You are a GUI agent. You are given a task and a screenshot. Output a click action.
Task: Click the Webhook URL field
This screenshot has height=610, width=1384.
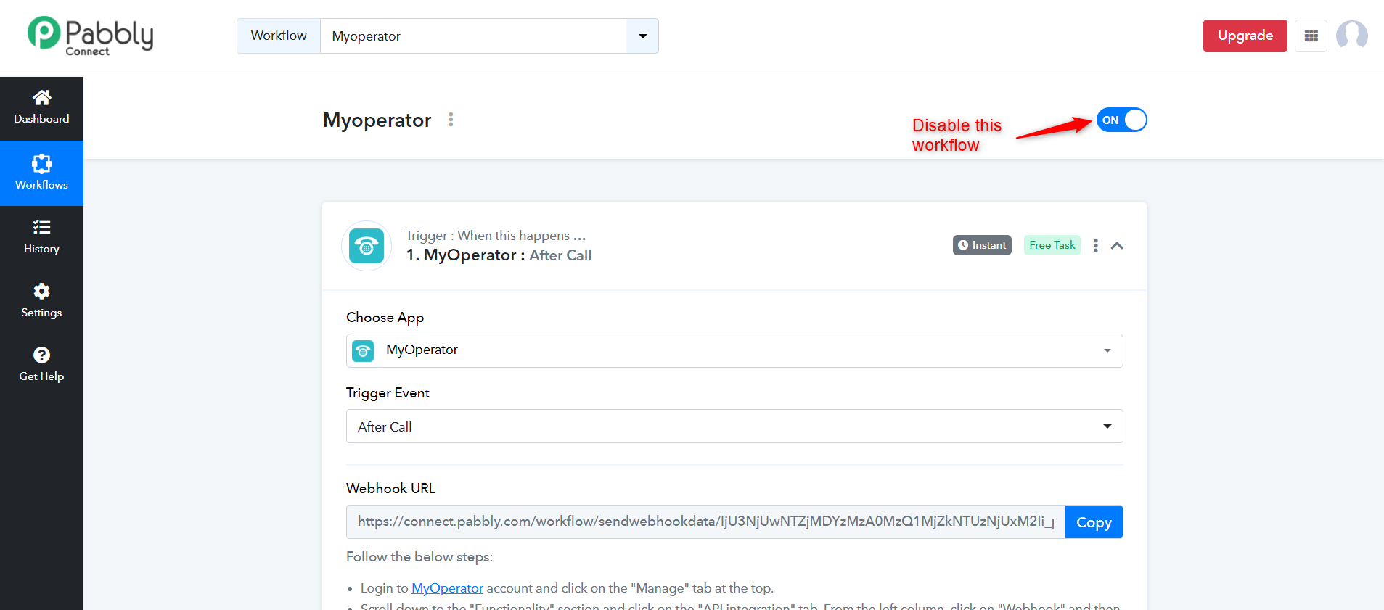click(x=705, y=522)
